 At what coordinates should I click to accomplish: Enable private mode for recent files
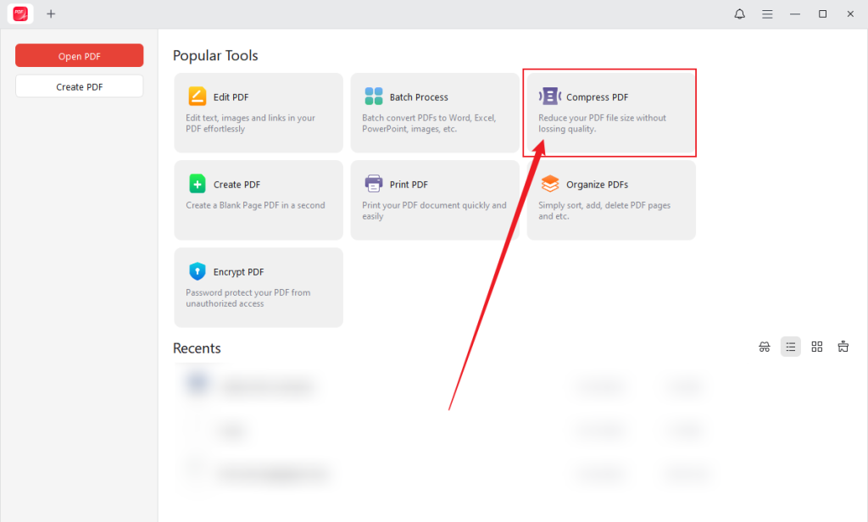[x=765, y=347]
